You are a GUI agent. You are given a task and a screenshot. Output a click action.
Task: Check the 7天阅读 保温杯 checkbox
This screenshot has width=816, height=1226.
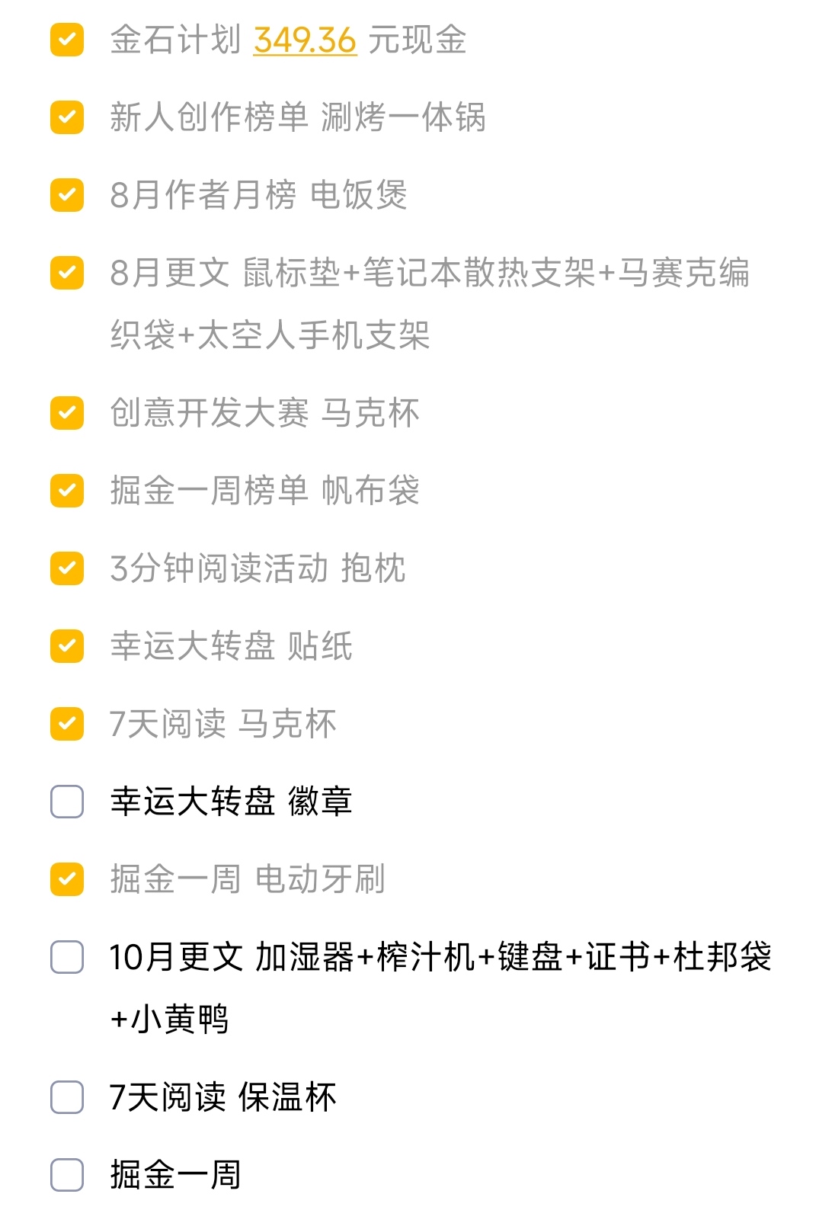pos(67,1097)
